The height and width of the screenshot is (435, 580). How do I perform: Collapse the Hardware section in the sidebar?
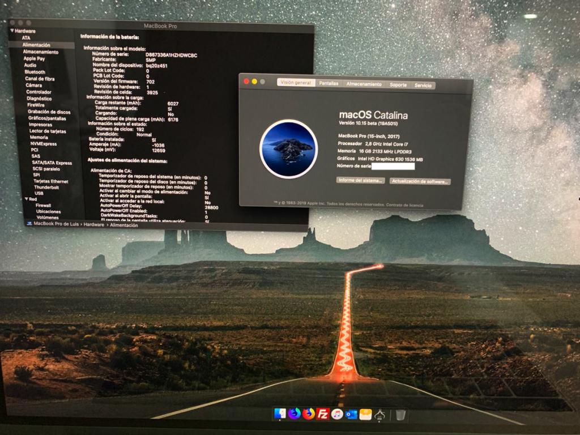(12, 31)
